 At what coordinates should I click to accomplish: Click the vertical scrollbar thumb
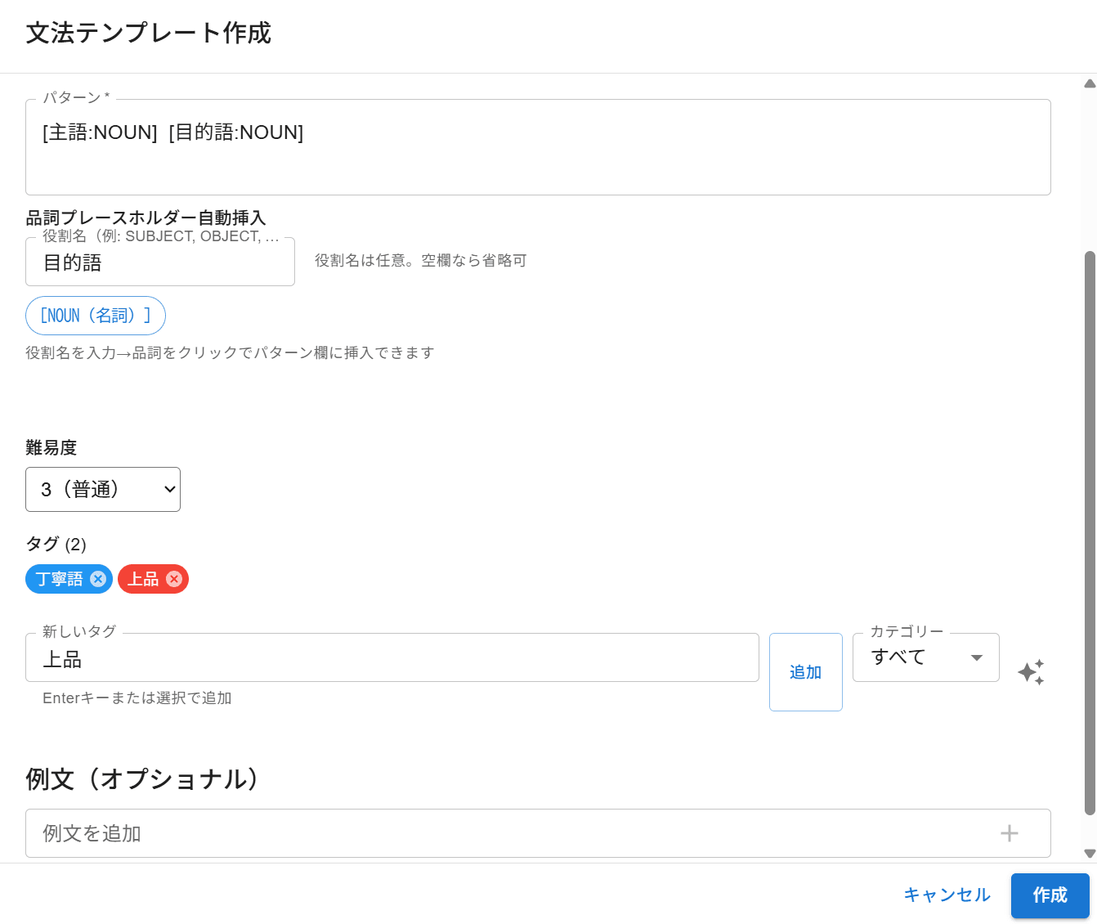pyautogui.click(x=1089, y=532)
